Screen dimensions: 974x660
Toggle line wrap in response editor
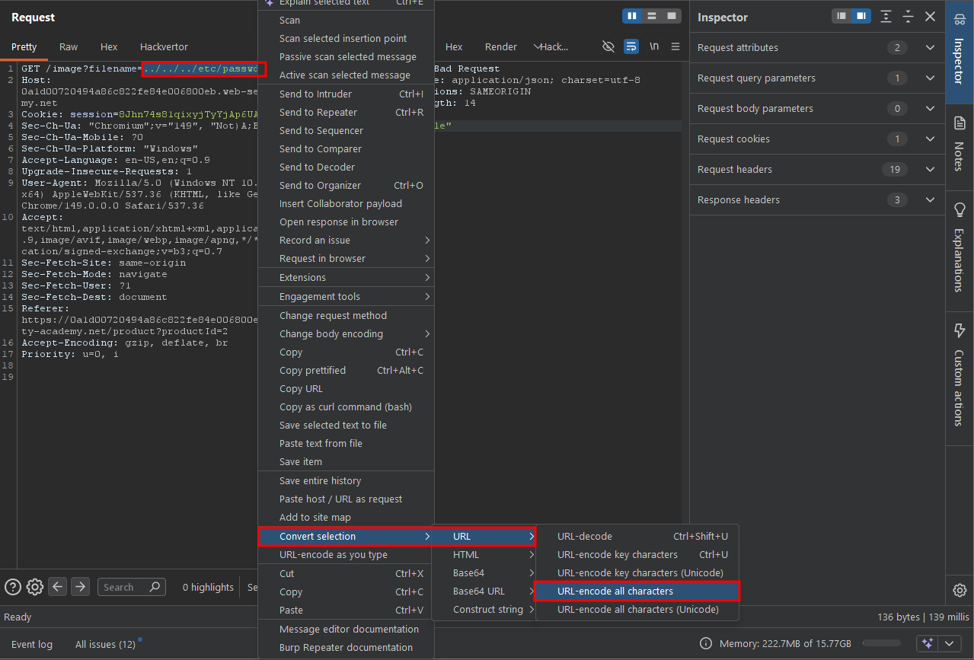(631, 46)
